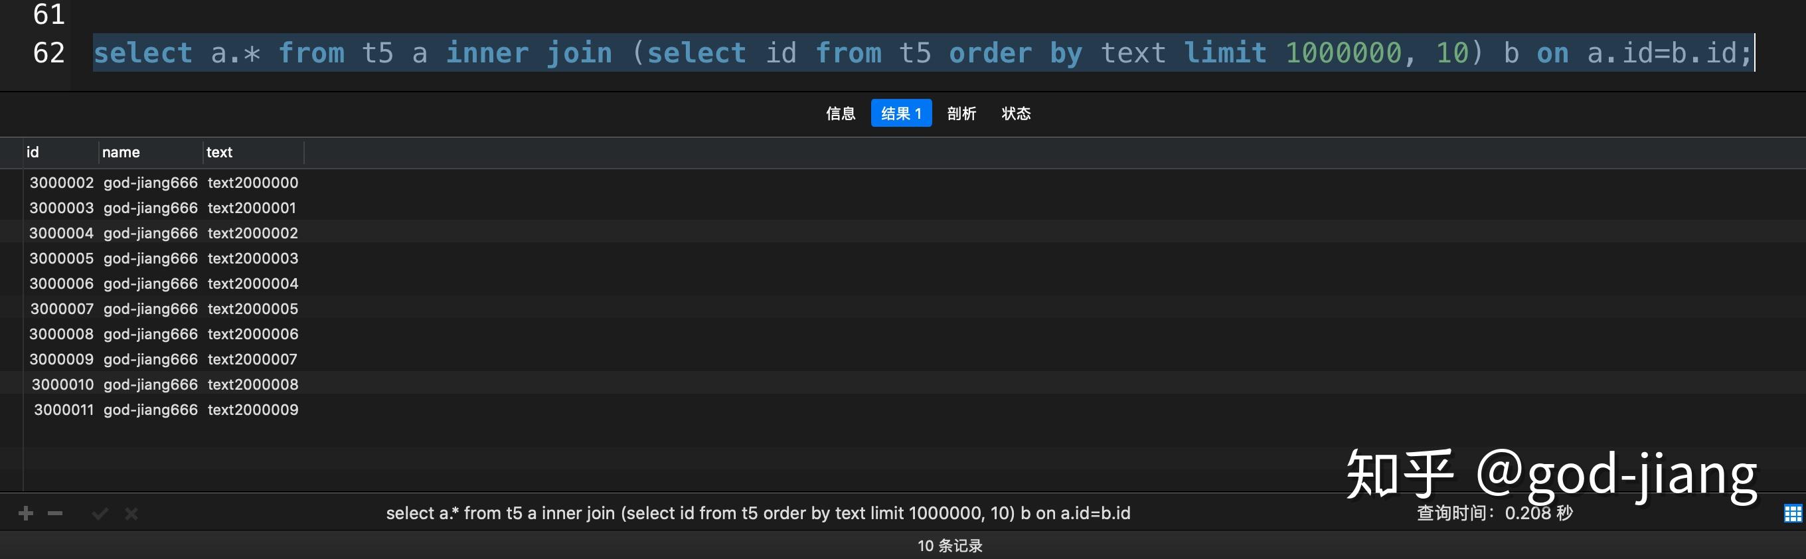Select the cell with id 3000002

62,183
